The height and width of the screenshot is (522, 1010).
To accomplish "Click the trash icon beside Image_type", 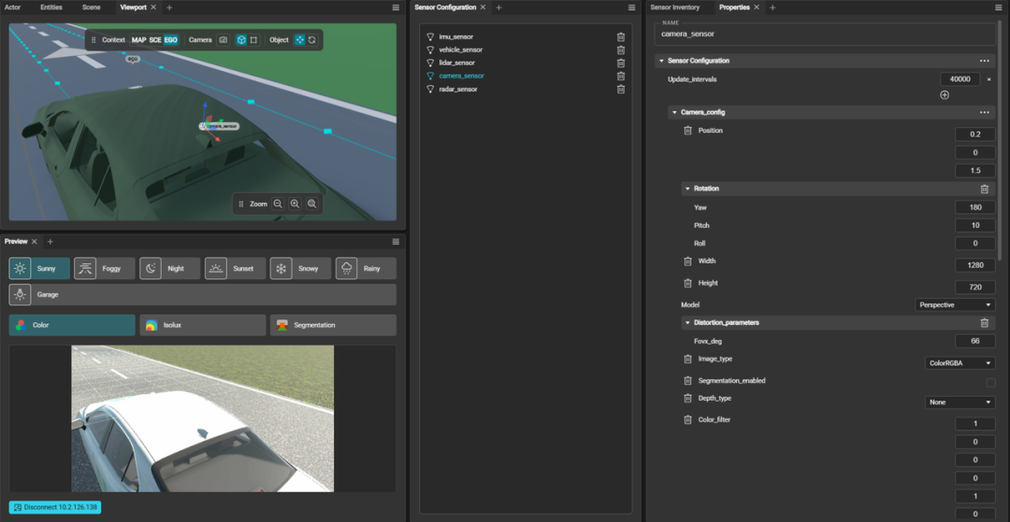I will coord(688,360).
